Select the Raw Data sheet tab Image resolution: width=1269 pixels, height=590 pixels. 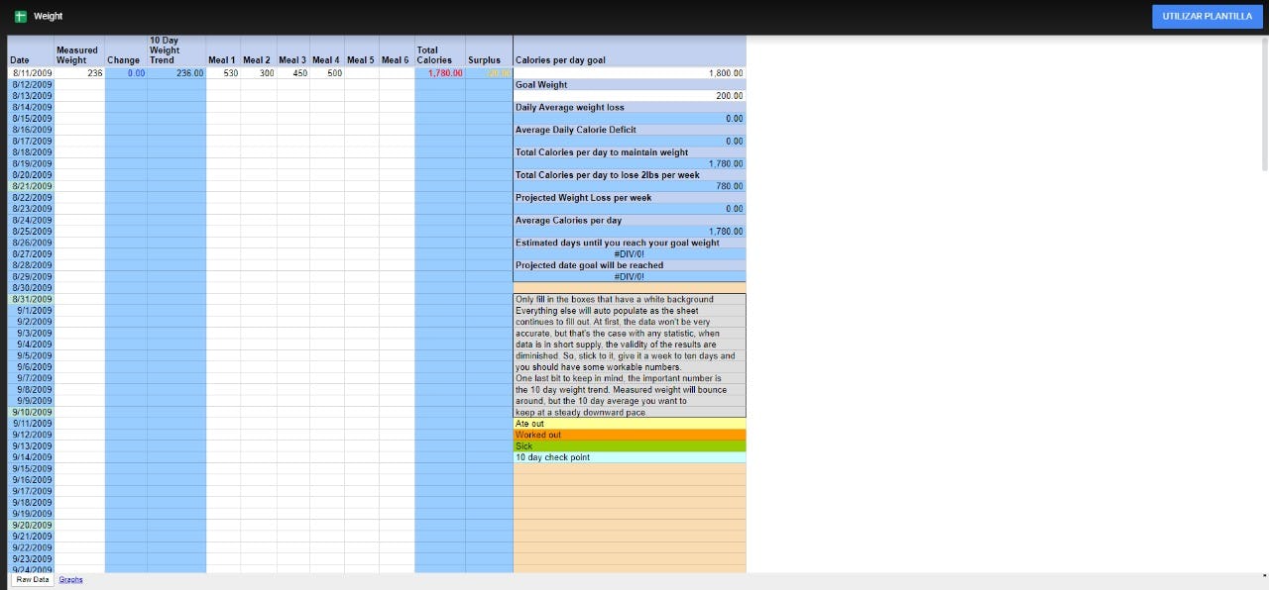coord(33,580)
